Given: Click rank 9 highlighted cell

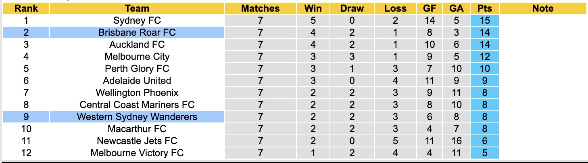Looking at the screenshot, I should (26, 117).
